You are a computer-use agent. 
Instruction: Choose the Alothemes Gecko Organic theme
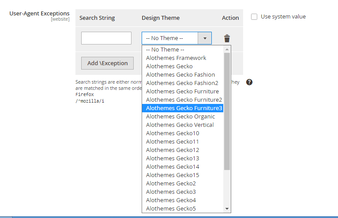[x=180, y=117]
